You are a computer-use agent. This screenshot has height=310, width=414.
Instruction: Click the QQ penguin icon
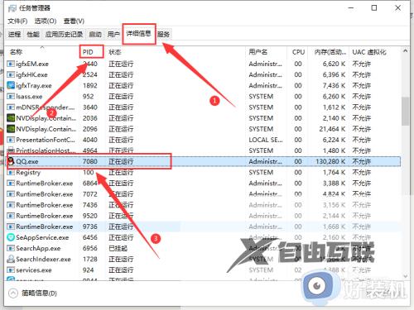tap(11, 161)
